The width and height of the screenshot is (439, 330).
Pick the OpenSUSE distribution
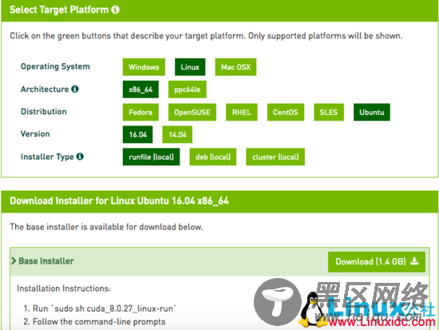click(x=192, y=112)
